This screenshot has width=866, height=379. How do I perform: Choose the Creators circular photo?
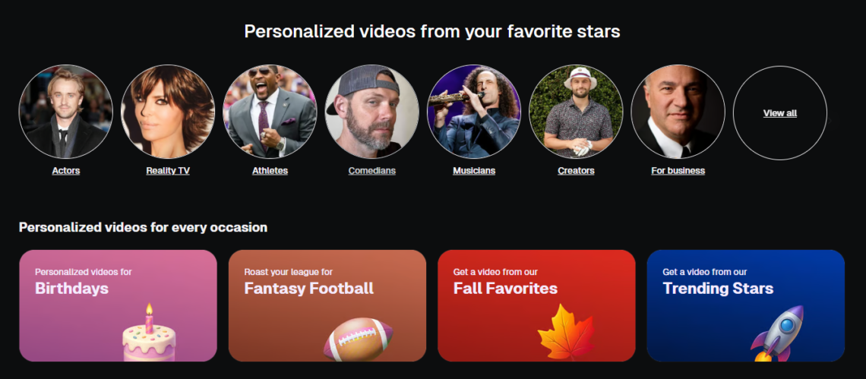576,112
